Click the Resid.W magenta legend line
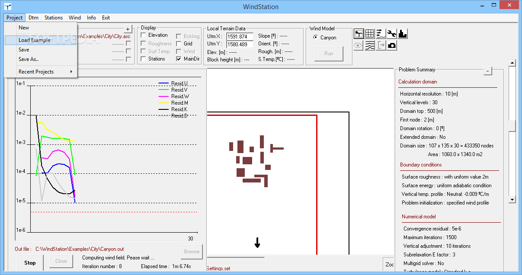Screen dimensions: 522x275 [164, 96]
